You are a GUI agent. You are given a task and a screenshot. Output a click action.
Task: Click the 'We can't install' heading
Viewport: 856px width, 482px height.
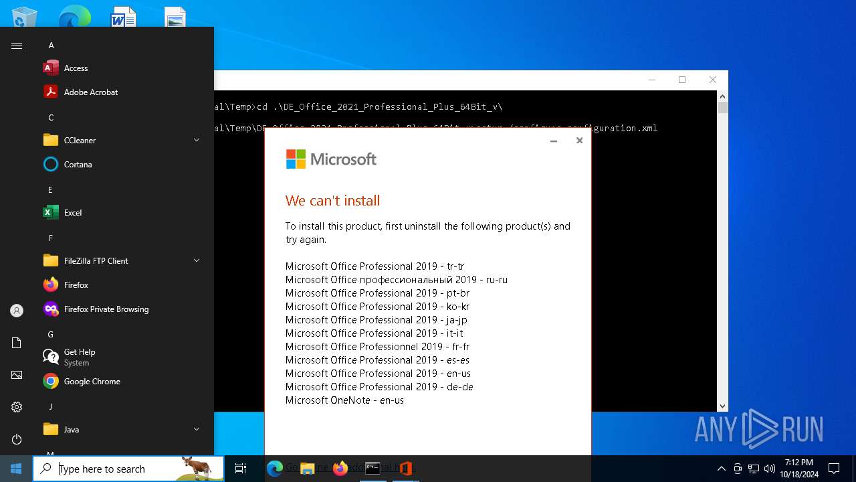332,200
